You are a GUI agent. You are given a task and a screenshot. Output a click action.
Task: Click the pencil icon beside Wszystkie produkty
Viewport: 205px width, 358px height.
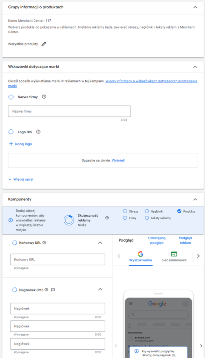click(x=44, y=44)
